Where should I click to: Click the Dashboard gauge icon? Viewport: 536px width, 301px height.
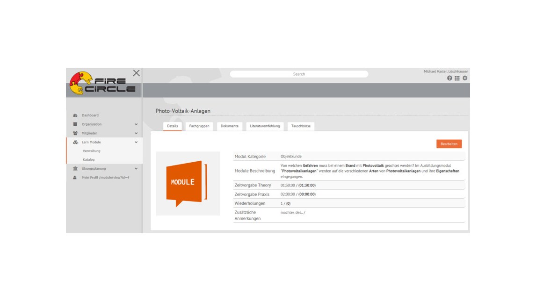click(75, 115)
